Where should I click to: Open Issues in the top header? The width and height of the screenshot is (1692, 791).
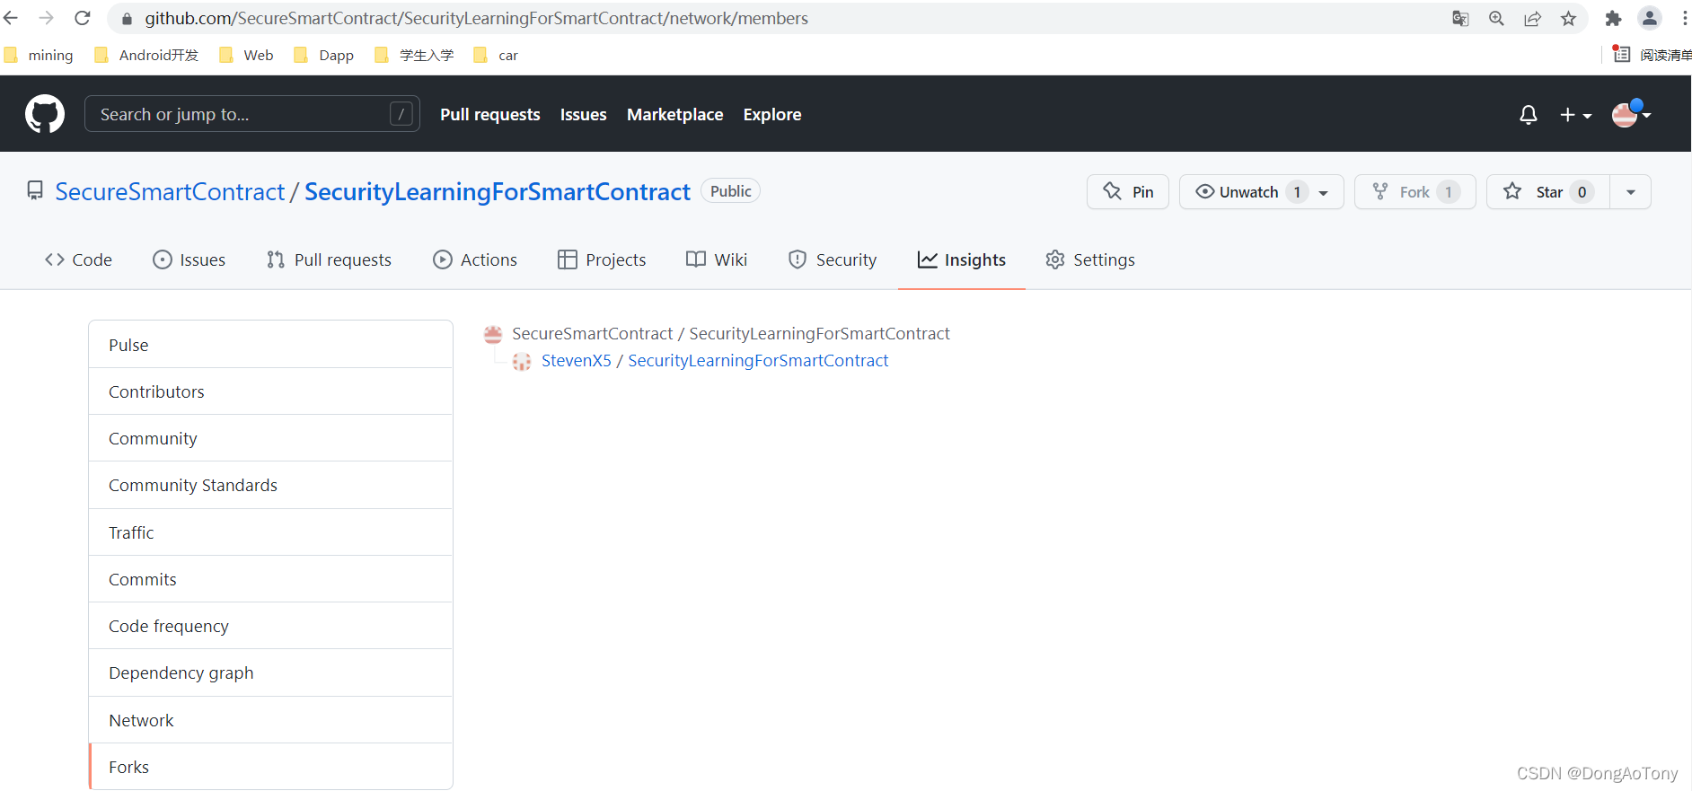pos(584,114)
